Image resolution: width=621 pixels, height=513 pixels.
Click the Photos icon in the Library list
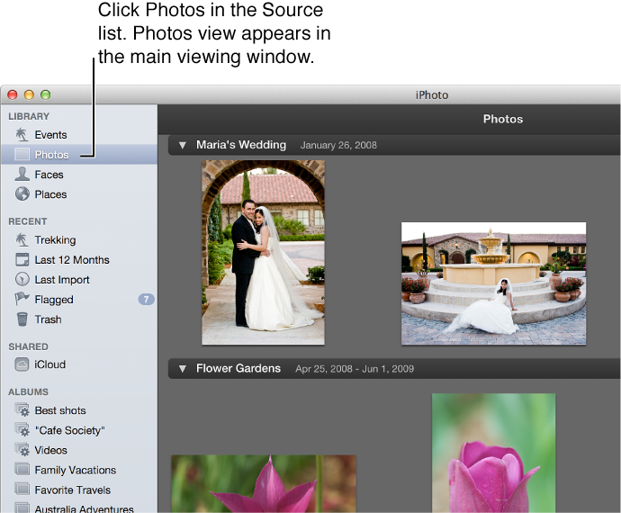(x=22, y=154)
